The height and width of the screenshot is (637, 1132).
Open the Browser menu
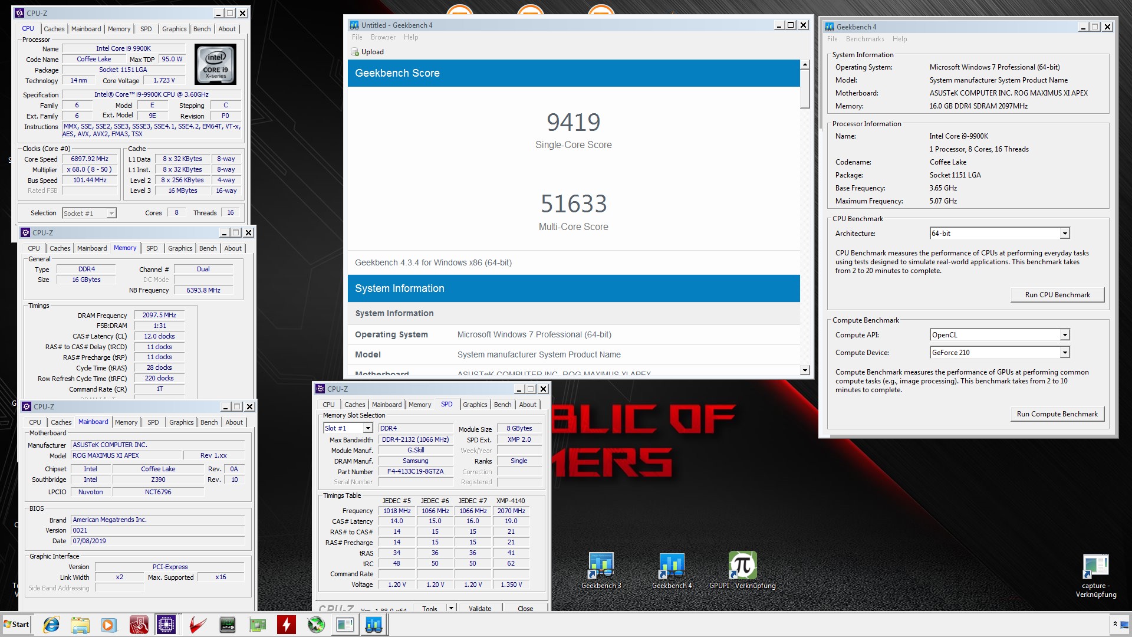(x=383, y=37)
